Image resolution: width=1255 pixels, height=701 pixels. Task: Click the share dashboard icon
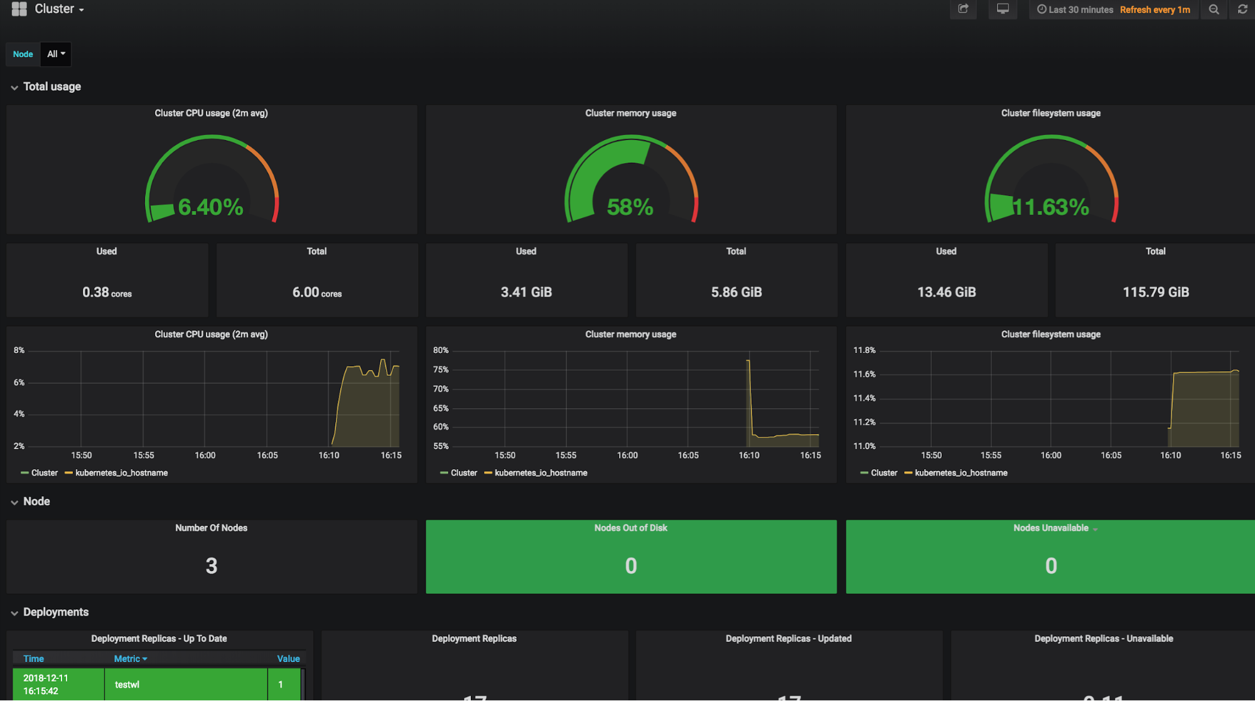[x=963, y=9]
